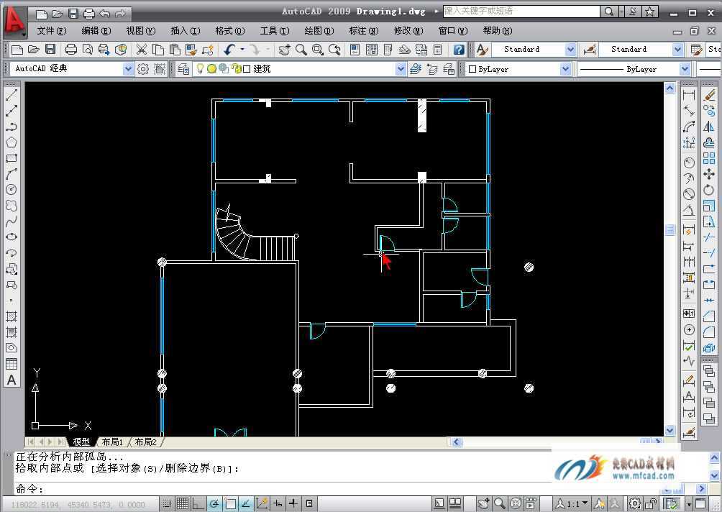
Task: Select the Hatch tool
Action: point(12,316)
